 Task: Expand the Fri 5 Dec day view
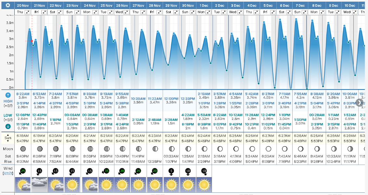(x=274, y=12)
